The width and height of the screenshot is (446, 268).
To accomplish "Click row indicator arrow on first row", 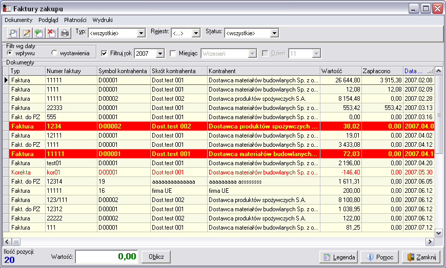I will click(6, 80).
